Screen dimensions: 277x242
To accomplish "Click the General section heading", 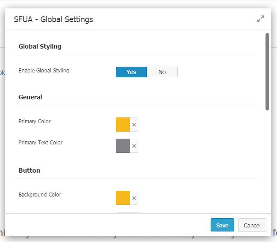I will coord(31,97).
